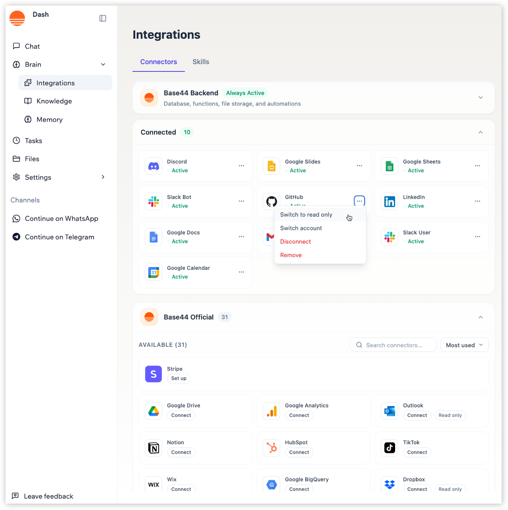Select the GitHub connector icon
This screenshot has width=508, height=510.
272,201
